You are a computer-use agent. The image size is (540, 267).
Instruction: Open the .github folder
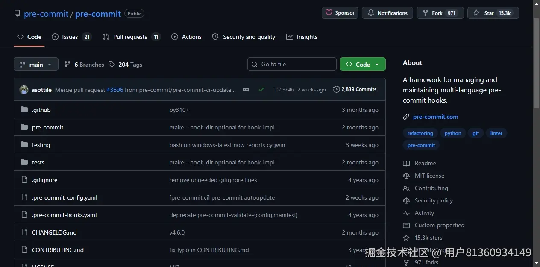pos(41,110)
